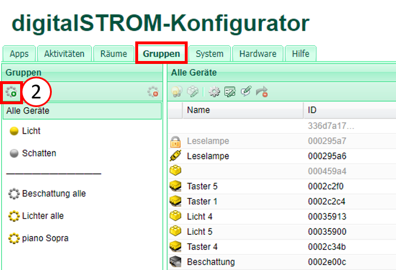Select Alle Geräte in the groups list
Screen dimensions: 396x270
click(82, 111)
